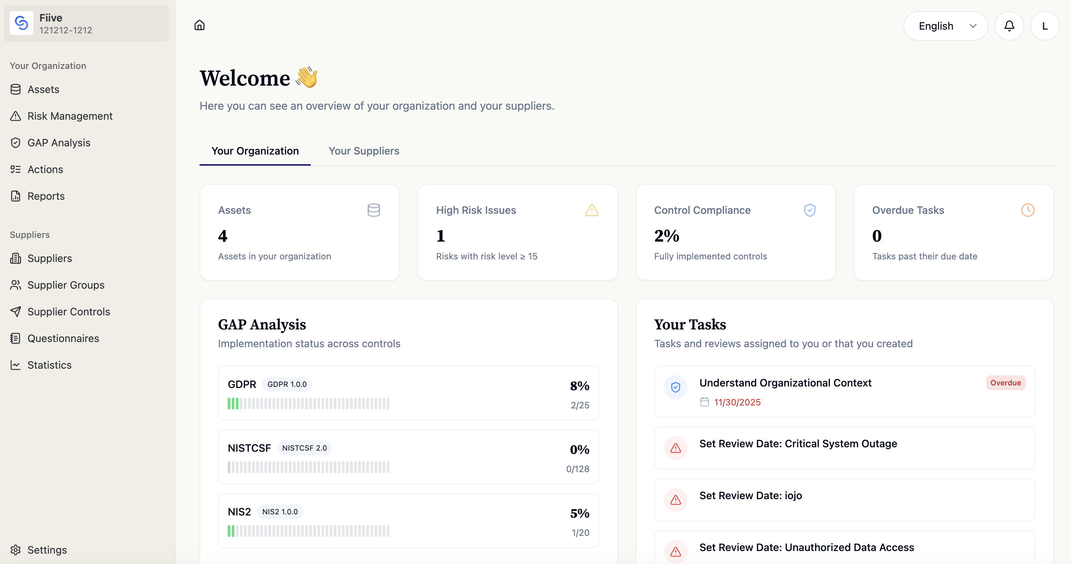The width and height of the screenshot is (1071, 564).
Task: Click the Assets database icon in sidebar
Action: click(x=15, y=89)
